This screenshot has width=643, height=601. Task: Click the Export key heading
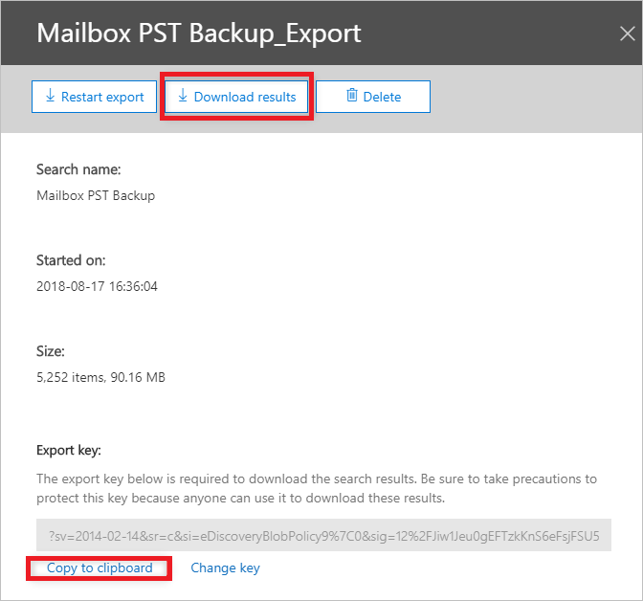coord(69,451)
